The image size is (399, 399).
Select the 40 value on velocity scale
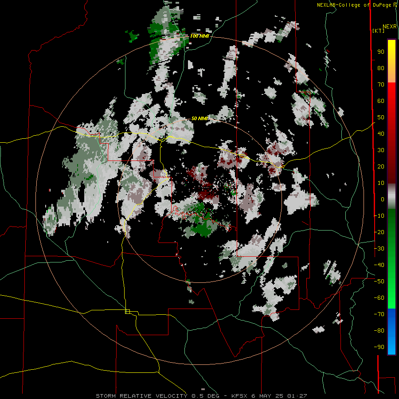pyautogui.click(x=381, y=134)
